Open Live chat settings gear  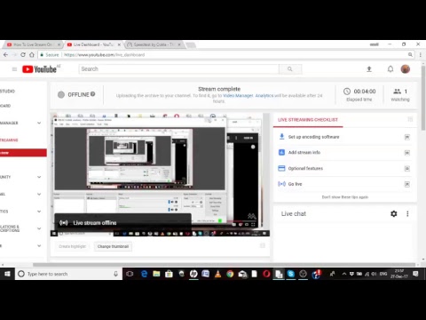pyautogui.click(x=393, y=213)
